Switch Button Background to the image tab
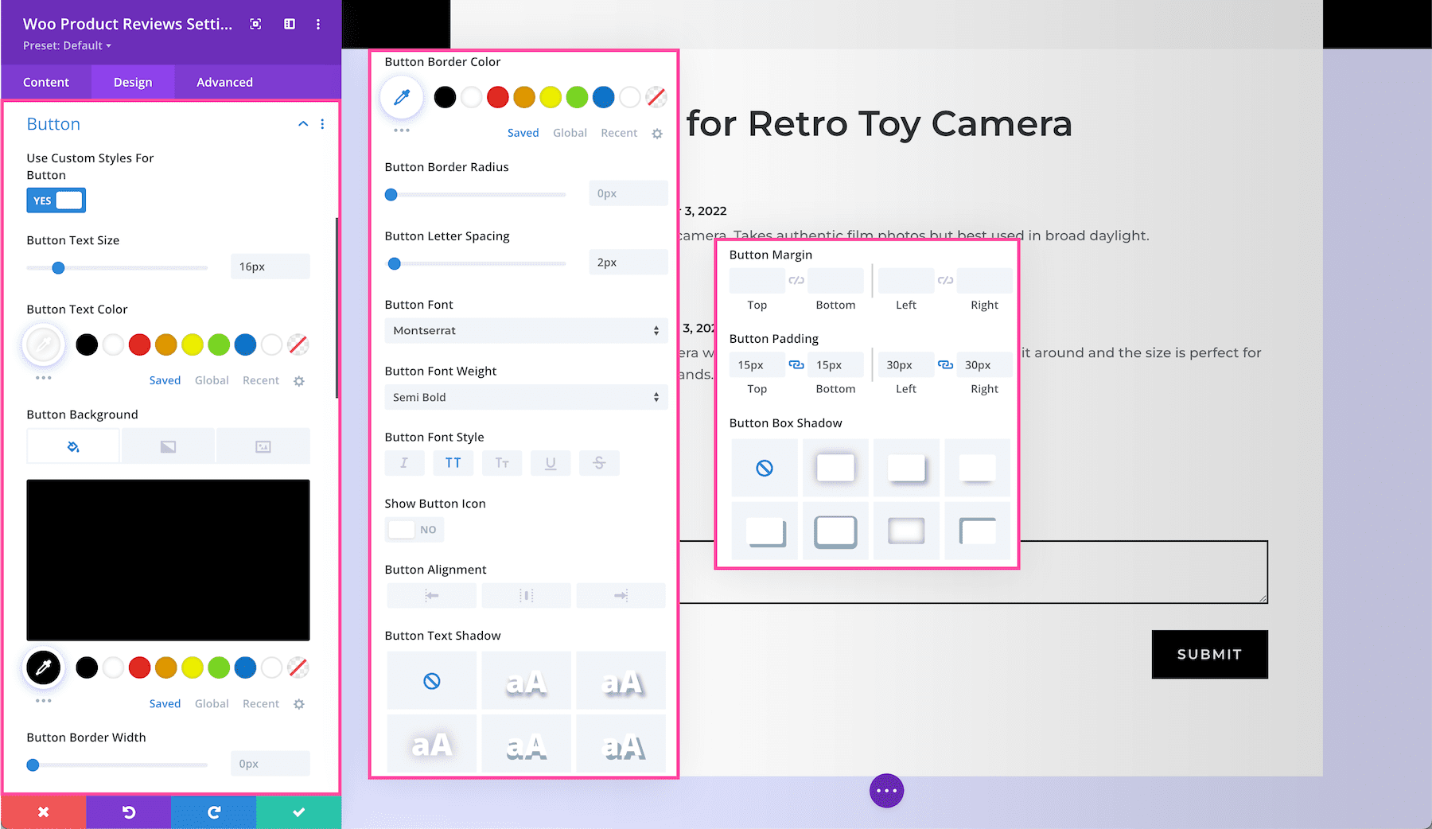This screenshot has width=1432, height=829. tap(263, 446)
